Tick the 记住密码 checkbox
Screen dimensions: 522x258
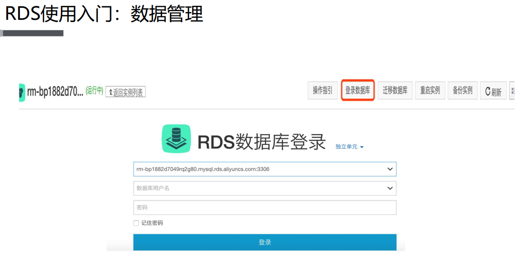pyautogui.click(x=136, y=223)
